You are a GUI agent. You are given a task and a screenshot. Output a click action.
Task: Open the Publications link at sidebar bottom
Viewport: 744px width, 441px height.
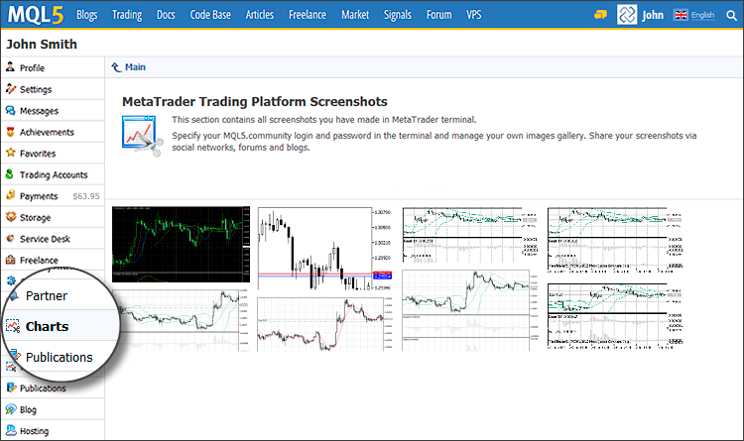tap(43, 387)
